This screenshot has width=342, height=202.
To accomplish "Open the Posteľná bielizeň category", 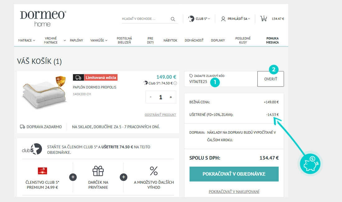I will pyautogui.click(x=124, y=40).
